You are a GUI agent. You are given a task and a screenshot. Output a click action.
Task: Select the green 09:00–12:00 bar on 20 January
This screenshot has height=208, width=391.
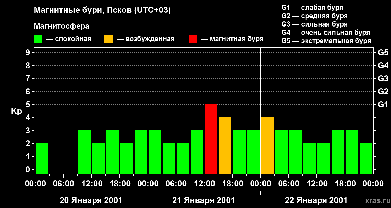[x=84, y=152]
